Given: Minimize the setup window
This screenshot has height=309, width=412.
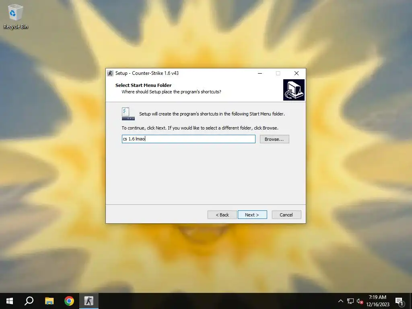Looking at the screenshot, I should (x=260, y=73).
